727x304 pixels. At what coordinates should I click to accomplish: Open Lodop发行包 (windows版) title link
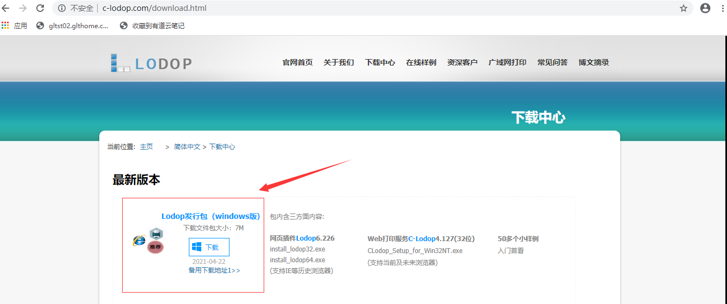[x=211, y=216]
